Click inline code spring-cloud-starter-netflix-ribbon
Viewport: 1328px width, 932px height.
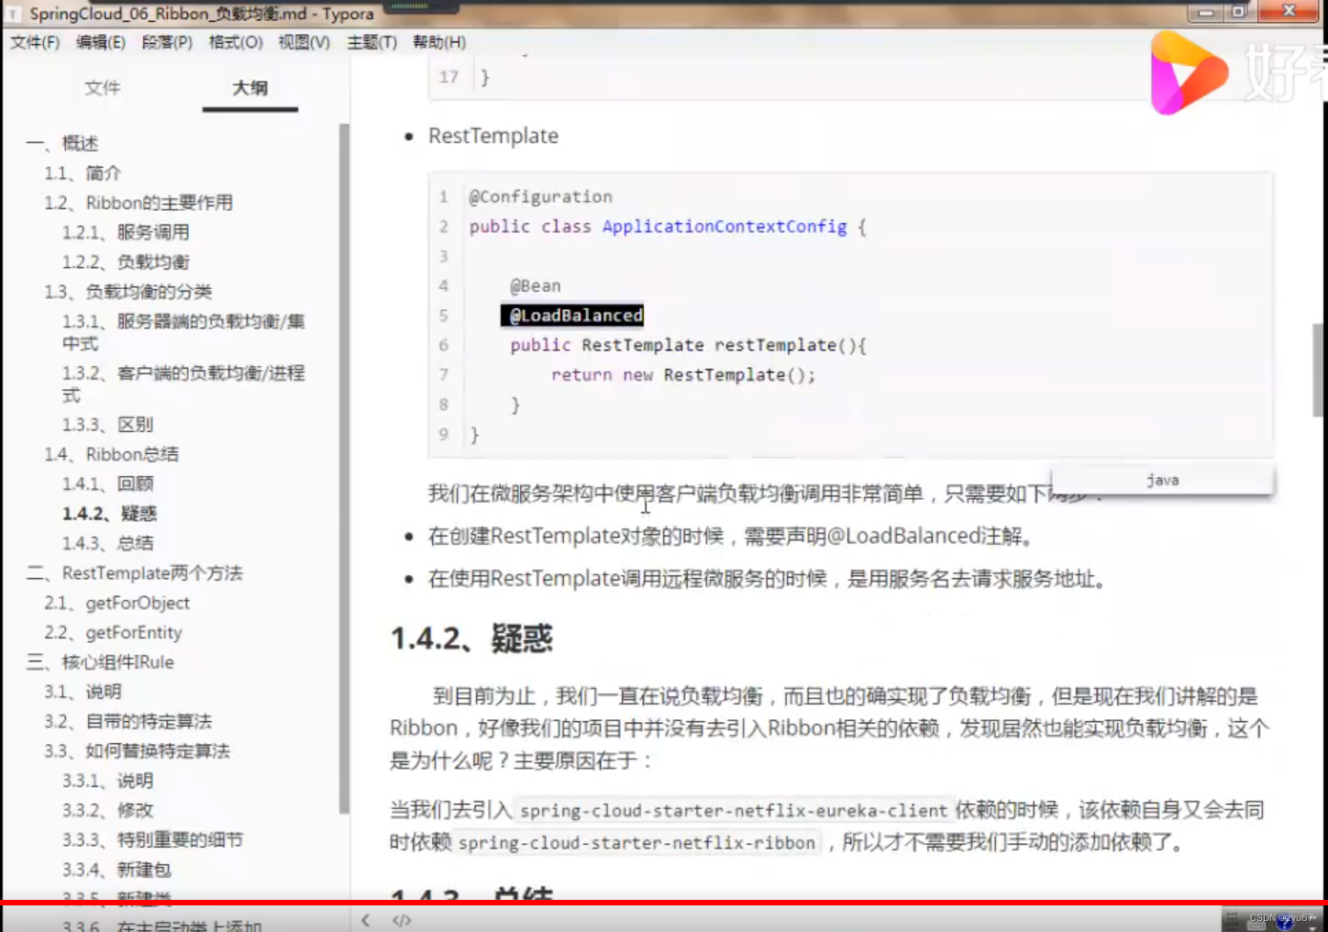pyautogui.click(x=636, y=843)
